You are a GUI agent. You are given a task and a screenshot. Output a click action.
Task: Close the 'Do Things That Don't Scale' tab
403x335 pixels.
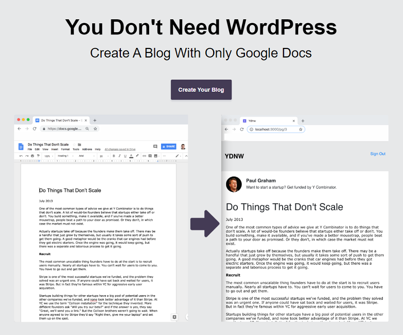click(86, 120)
